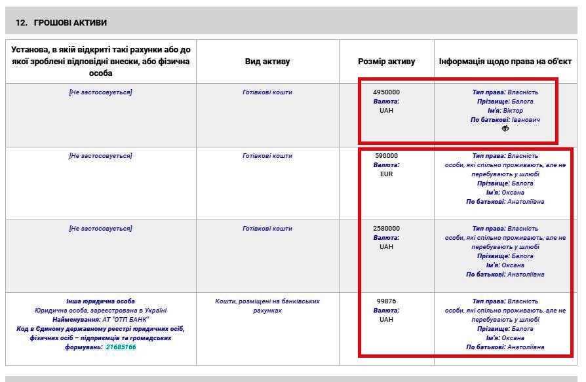Click 'Готівкові кошти' in the EUR row
Screen dimensions: 586x382
tap(267, 156)
